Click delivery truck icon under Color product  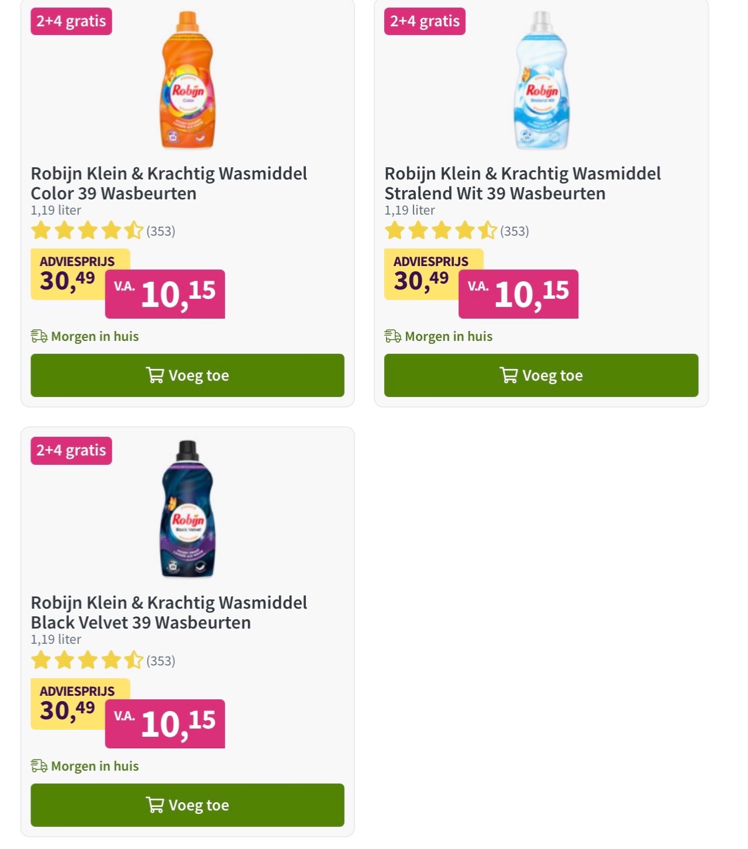[39, 336]
